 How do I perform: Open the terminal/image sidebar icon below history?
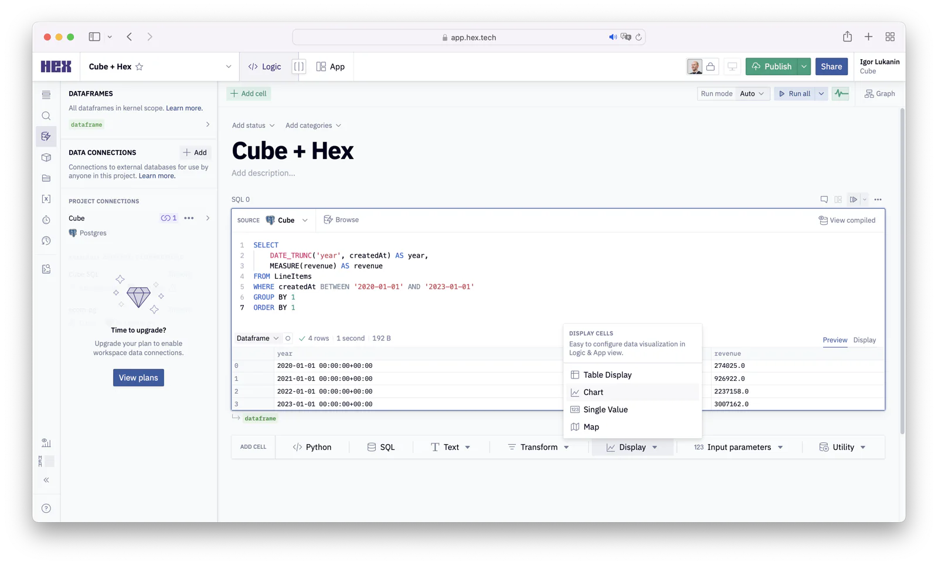coord(46,269)
